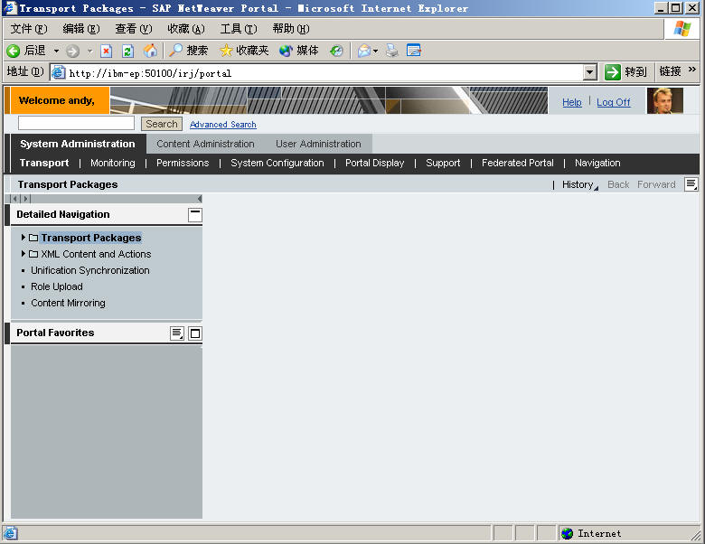This screenshot has height=544, width=705.
Task: Select the Transport sub-tab
Action: tap(44, 163)
